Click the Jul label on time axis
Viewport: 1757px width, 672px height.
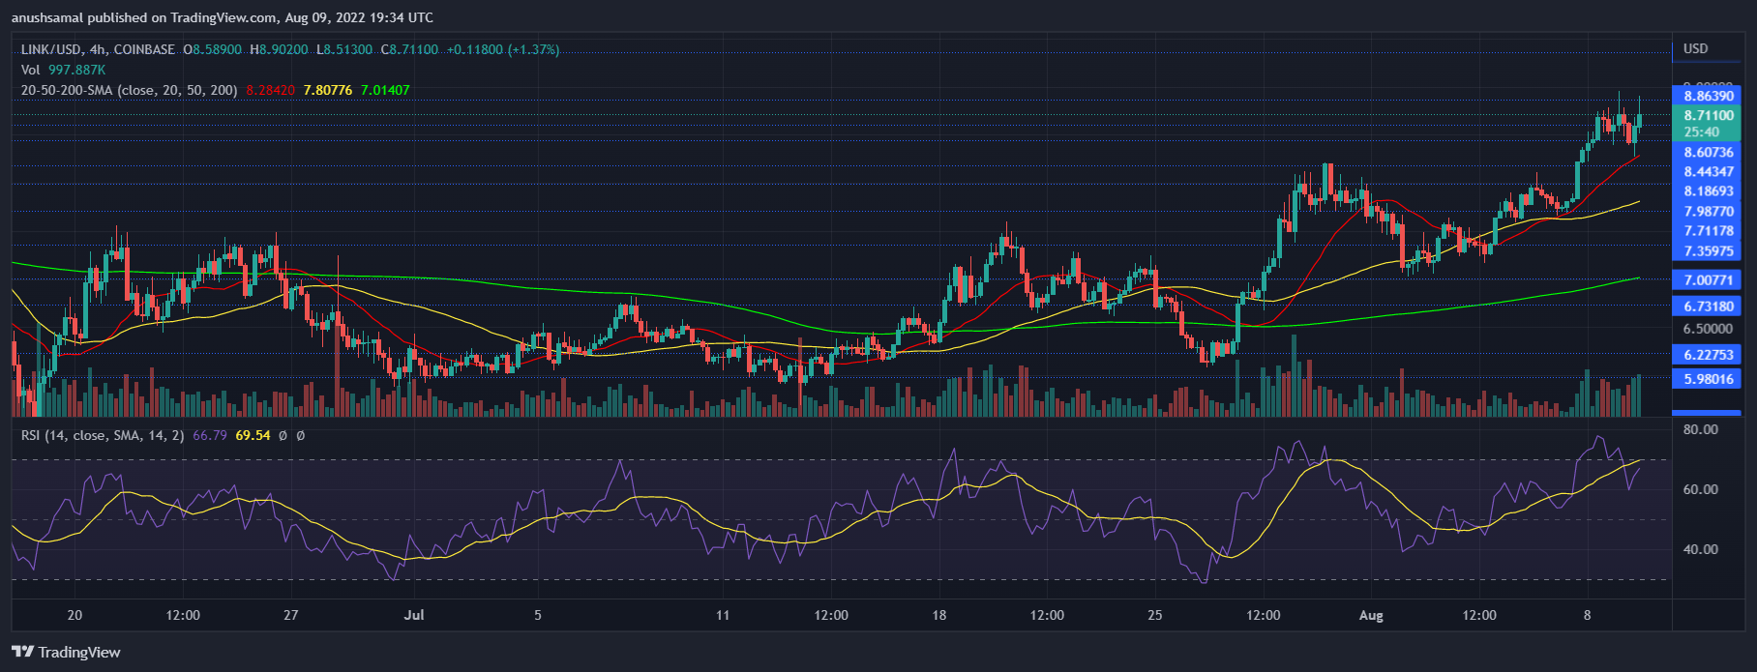(414, 615)
